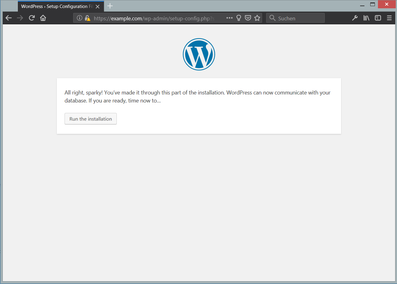This screenshot has width=397, height=284.
Task: Select the WordPress Setup Configuration tab
Action: tap(55, 6)
